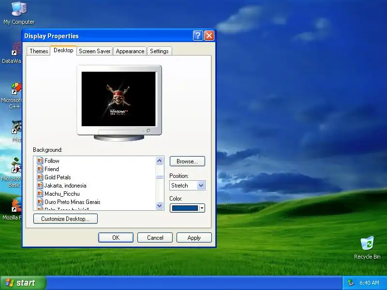Viewport: 387px width, 290px height.
Task: Click the Apply button
Action: point(194,237)
